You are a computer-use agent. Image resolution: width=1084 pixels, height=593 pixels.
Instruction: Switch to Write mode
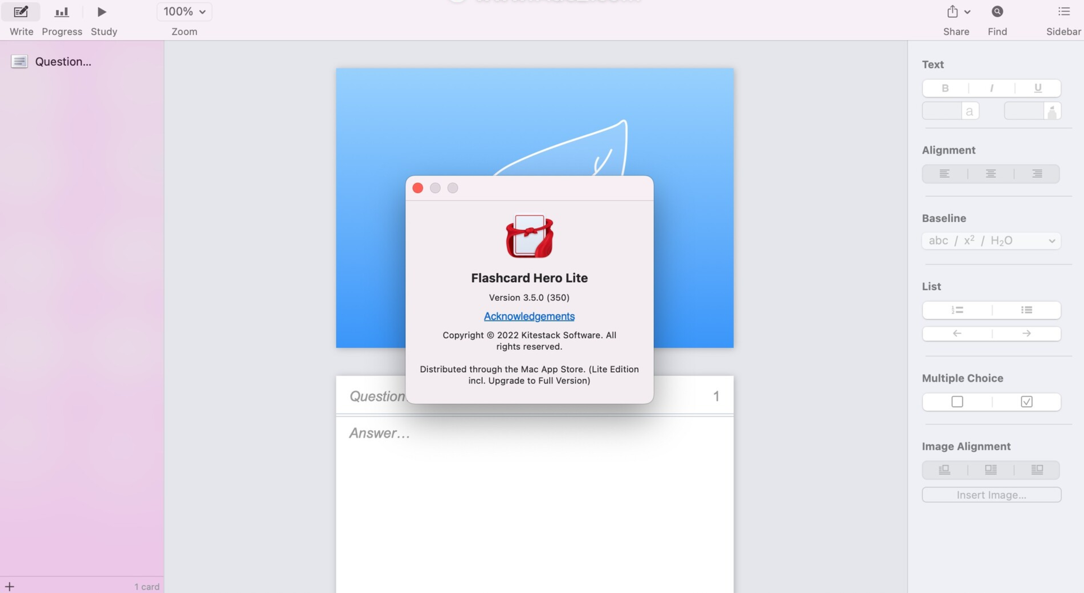click(21, 12)
